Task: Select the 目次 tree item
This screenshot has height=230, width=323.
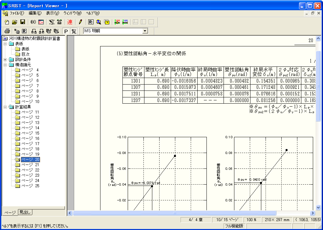Action: pos(25,54)
